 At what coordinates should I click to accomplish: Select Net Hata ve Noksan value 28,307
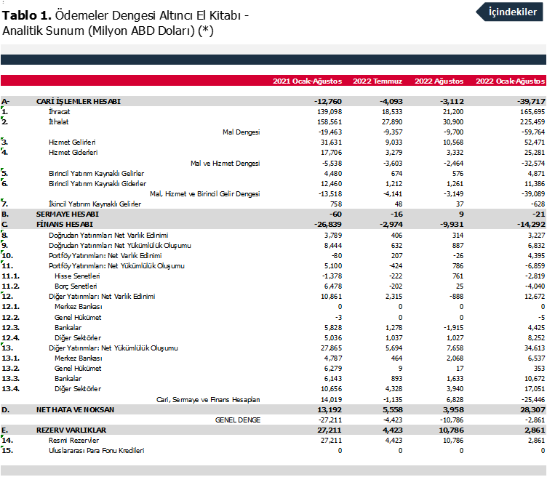(532, 409)
